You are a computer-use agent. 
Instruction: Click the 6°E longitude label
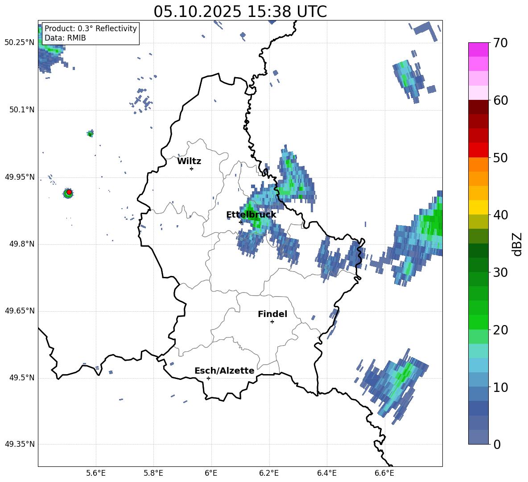pyautogui.click(x=211, y=473)
